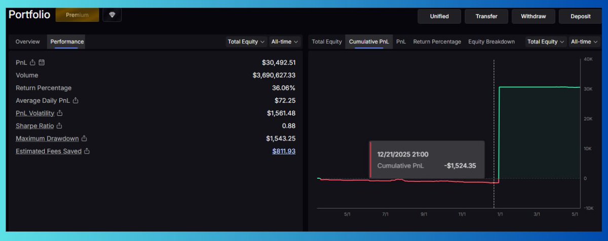Click the $72.25 average daily value
The width and height of the screenshot is (608, 241).
tap(285, 101)
